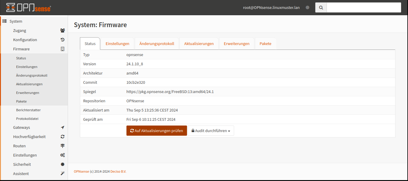Collapse the Firmware submenu
408x181 pixels.
[34, 49]
